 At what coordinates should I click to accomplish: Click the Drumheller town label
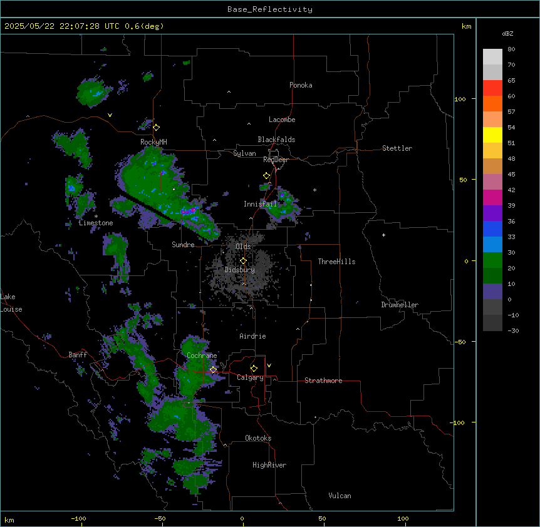(400, 305)
